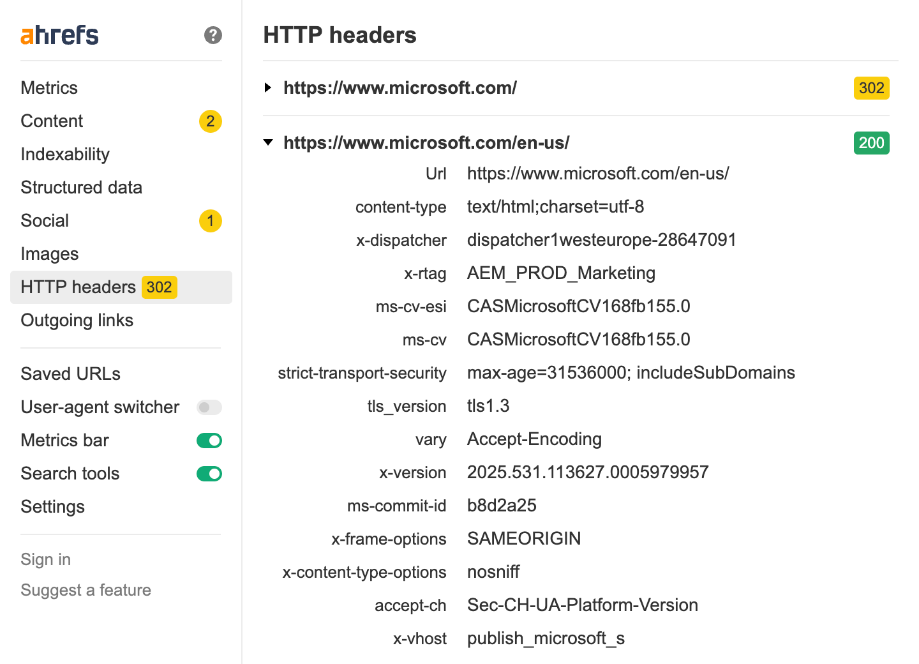
Task: Open the help question mark icon
Action: point(213,35)
